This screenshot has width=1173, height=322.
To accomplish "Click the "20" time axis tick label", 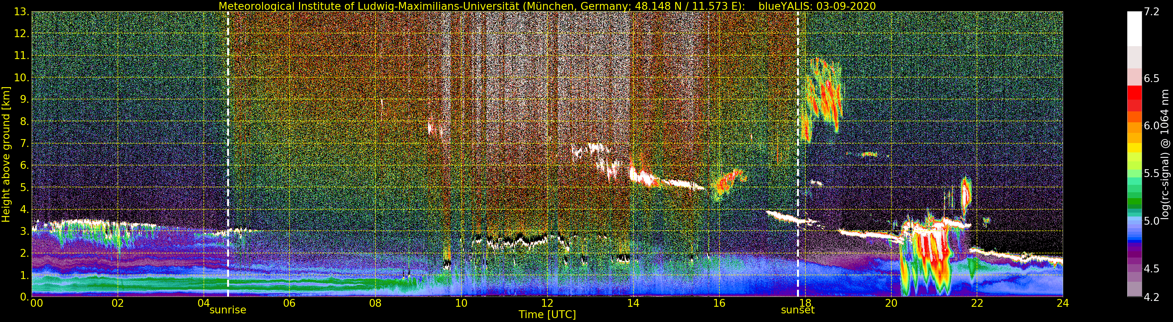I will pos(891,303).
